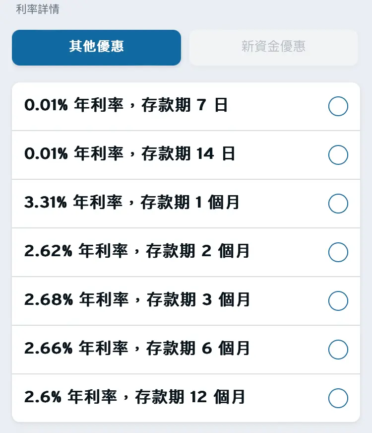This screenshot has height=433, width=372.
Task: Tap the 0.01% 存款期 14 日 row label
Action: pos(129,153)
